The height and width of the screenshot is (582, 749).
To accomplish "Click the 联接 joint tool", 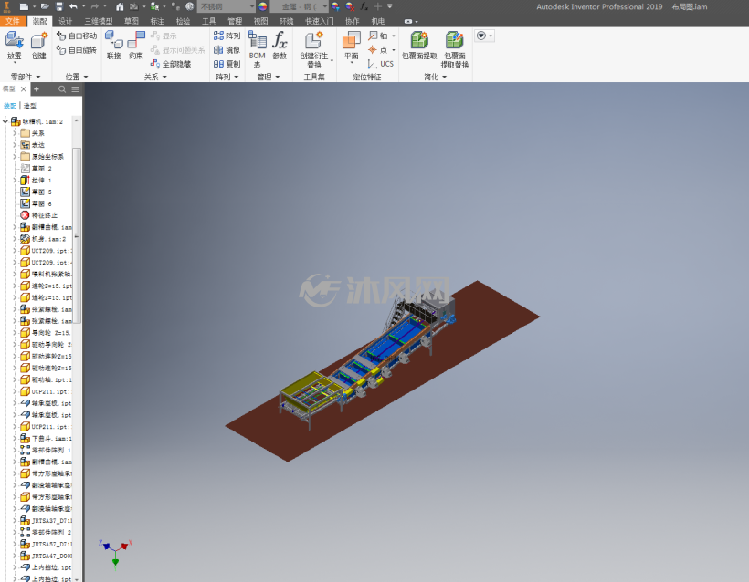I will [113, 46].
